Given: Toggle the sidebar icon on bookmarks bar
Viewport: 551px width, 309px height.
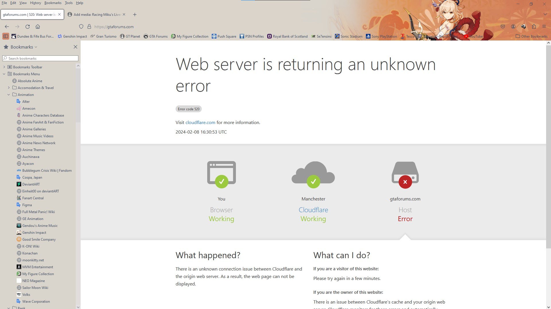Looking at the screenshot, I should pos(5,36).
